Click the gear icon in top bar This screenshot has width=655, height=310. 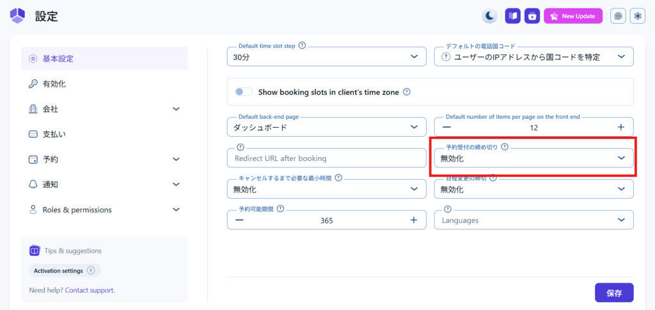pos(638,16)
